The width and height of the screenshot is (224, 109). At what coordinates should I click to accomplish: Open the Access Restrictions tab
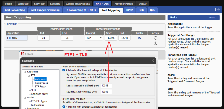click(78, 4)
